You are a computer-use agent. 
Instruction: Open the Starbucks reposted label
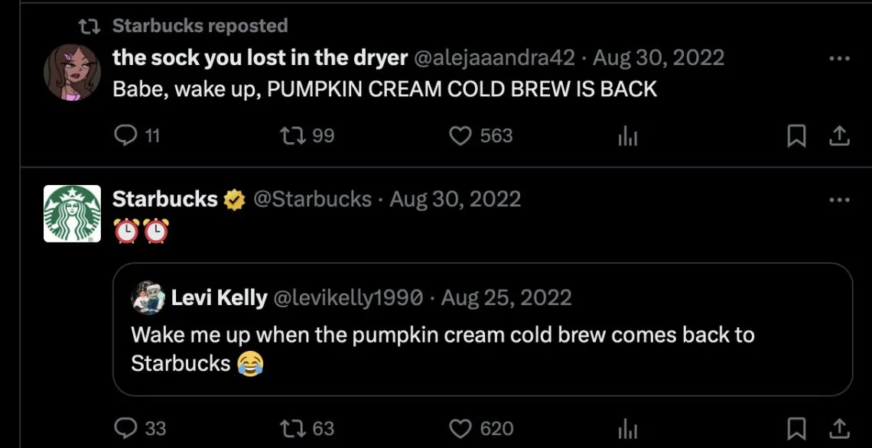pyautogui.click(x=200, y=25)
